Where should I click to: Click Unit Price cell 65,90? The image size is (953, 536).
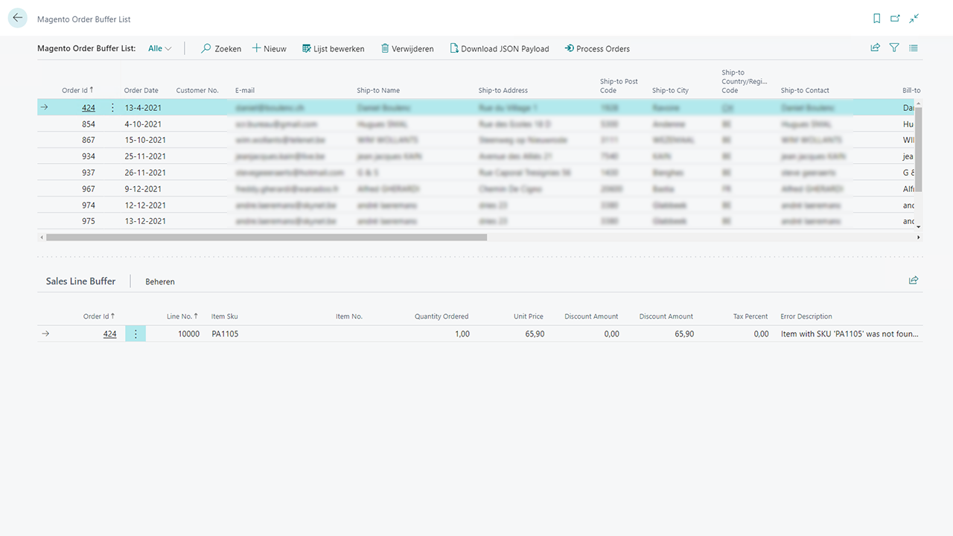pyautogui.click(x=534, y=334)
